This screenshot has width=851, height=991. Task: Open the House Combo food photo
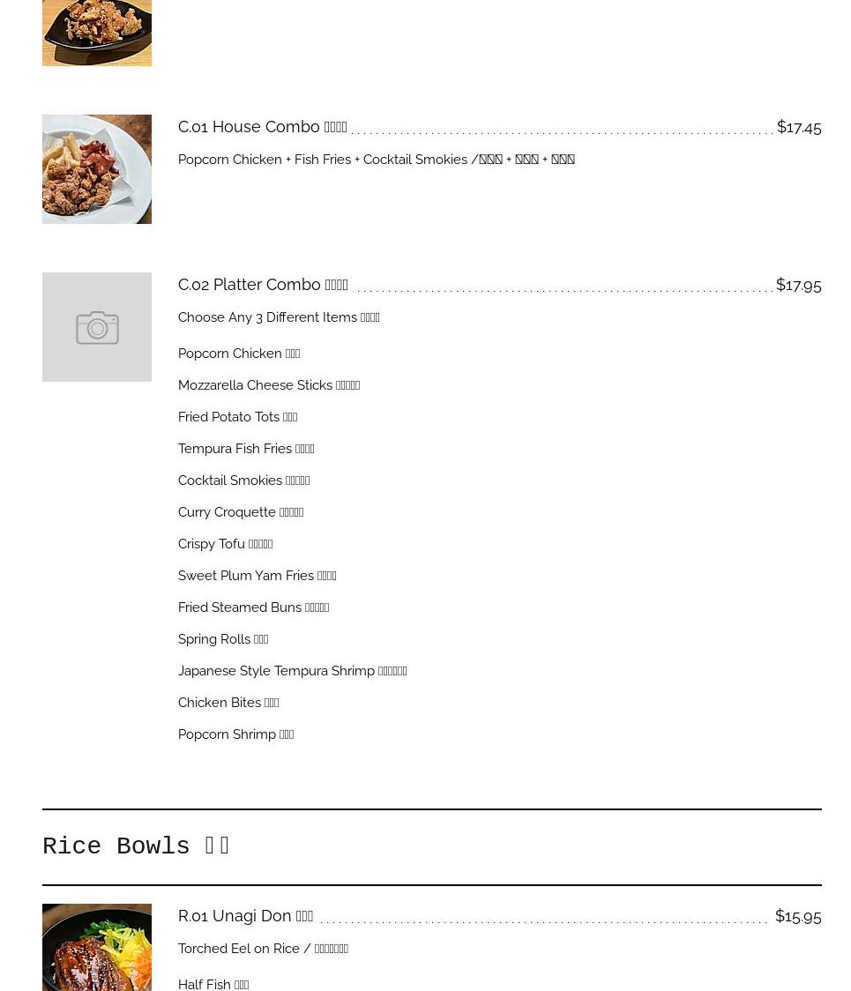pyautogui.click(x=97, y=169)
